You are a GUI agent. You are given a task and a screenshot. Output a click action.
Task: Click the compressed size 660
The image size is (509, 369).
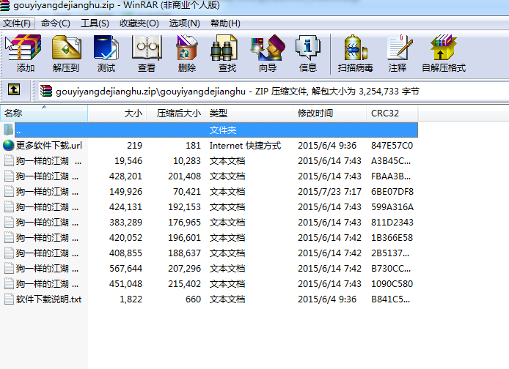pyautogui.click(x=193, y=299)
